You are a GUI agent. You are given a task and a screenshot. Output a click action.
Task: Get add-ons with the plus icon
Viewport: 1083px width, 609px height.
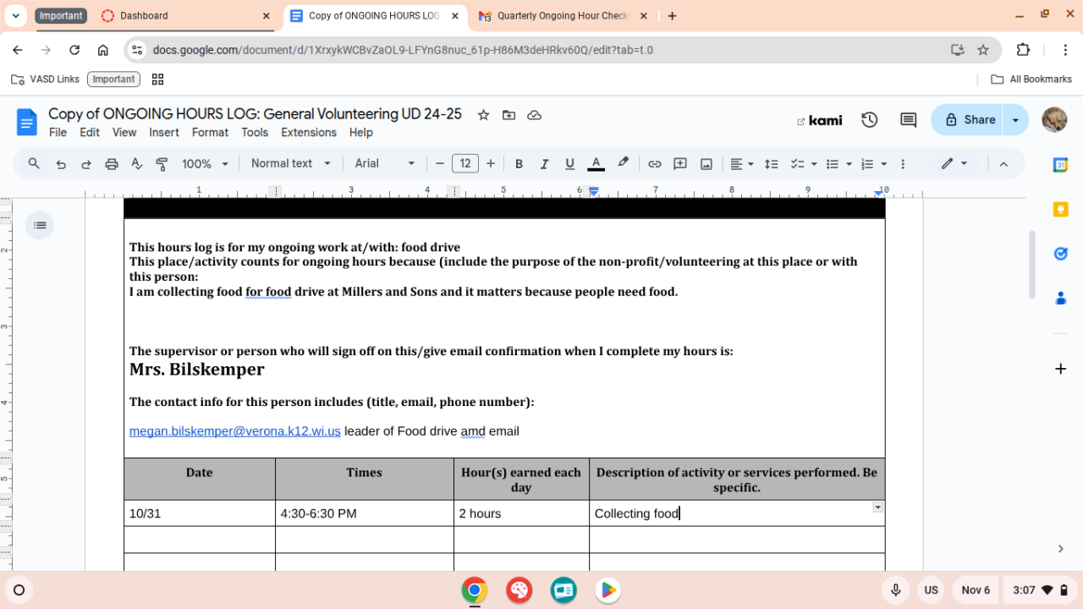pos(1060,369)
